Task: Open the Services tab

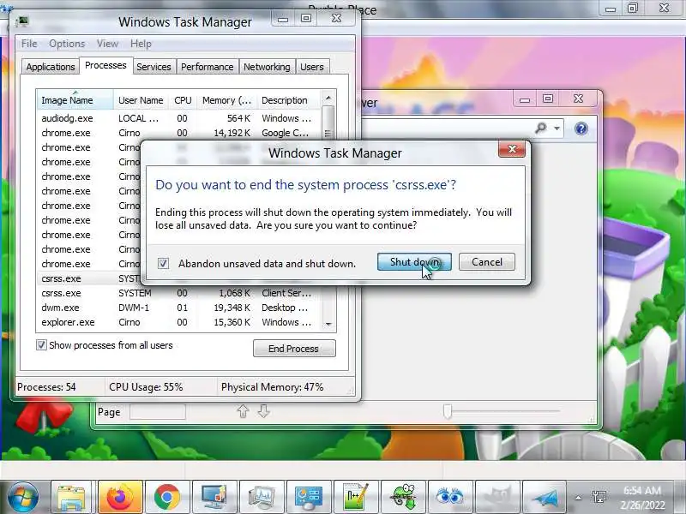Action: (153, 67)
